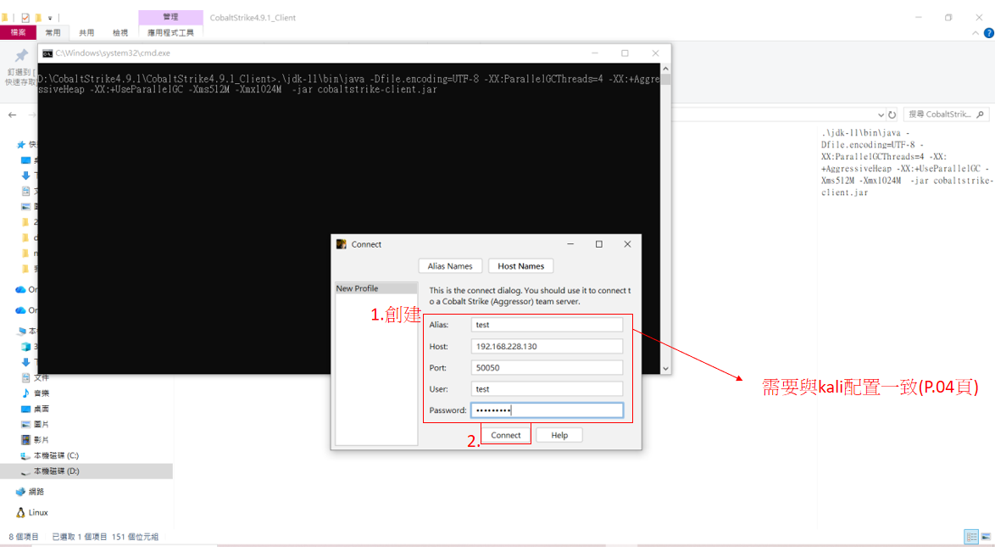
Task: Select second OneDrive cloud entry
Action: point(20,310)
